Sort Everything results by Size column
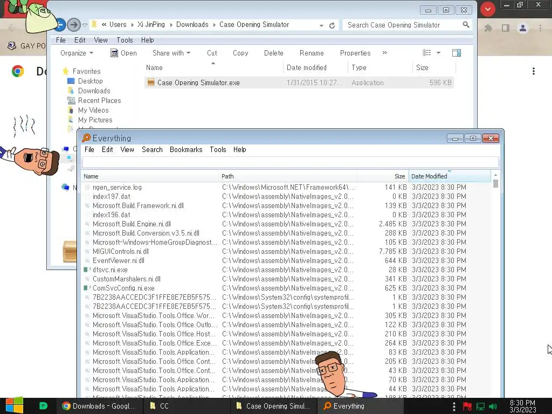The height and width of the screenshot is (414, 552). (x=383, y=176)
